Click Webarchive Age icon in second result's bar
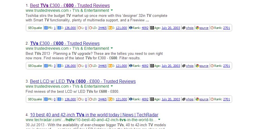Screen dimensions: 276x129 [152, 66]
